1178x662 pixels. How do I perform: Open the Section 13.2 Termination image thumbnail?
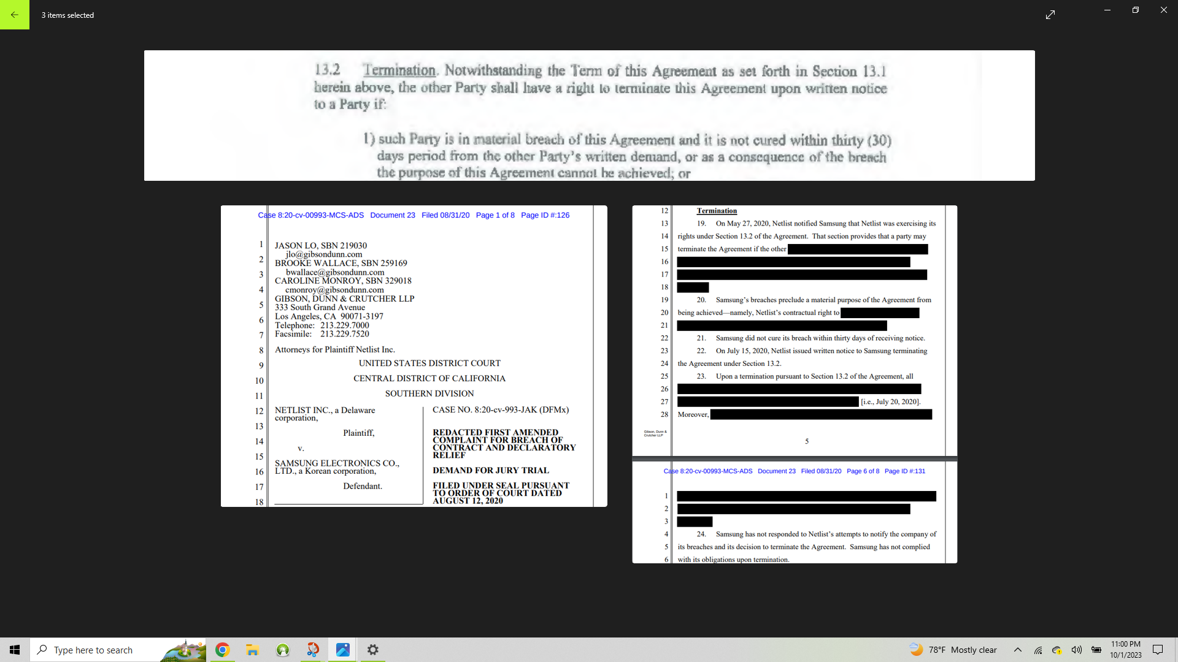pyautogui.click(x=589, y=115)
